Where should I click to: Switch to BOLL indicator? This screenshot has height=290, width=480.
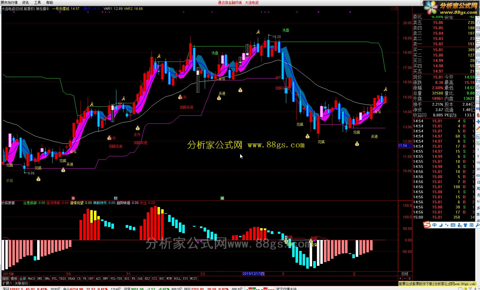(177, 278)
